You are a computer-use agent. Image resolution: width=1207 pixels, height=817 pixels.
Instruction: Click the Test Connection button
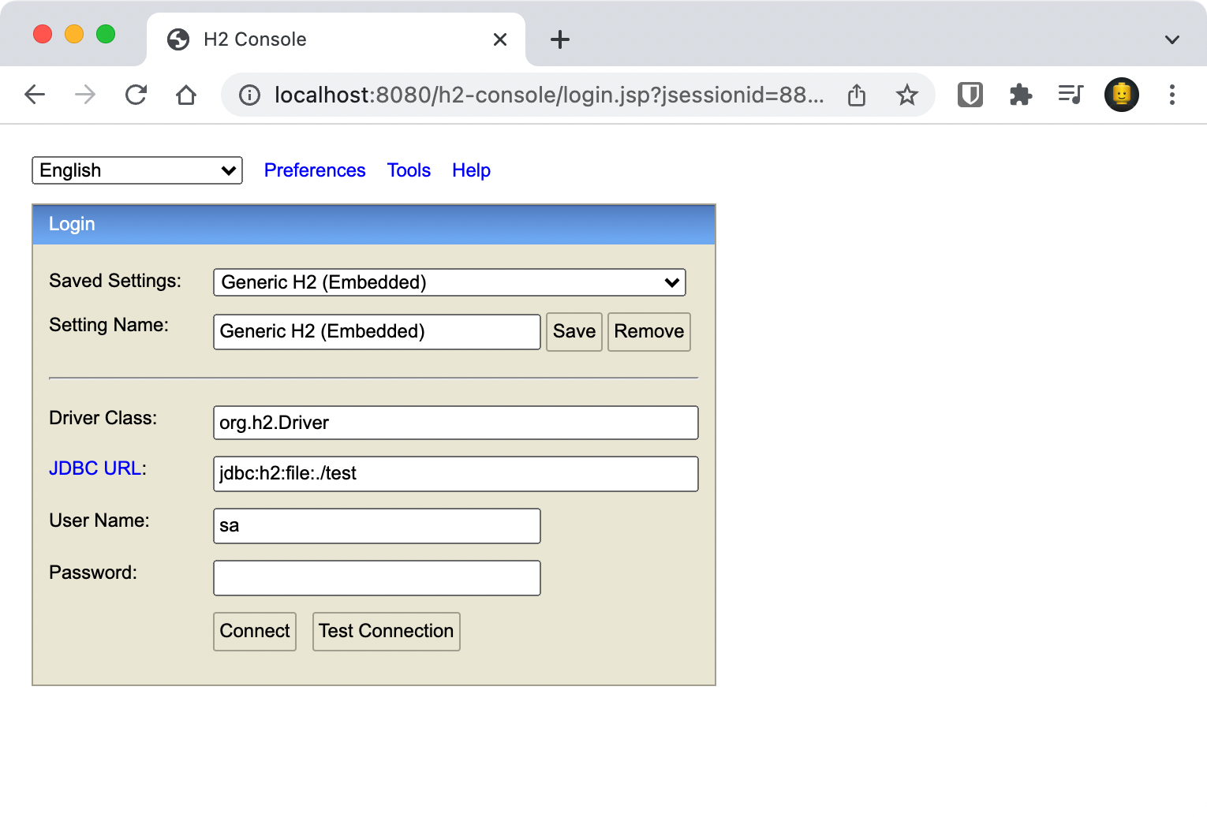(x=386, y=632)
